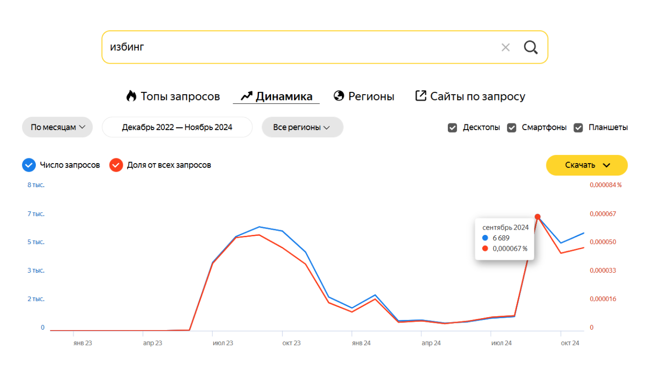The image size is (650, 376).
Task: Open the Декабрь 2022 — Ноябрь 2024 date range
Action: [x=177, y=127]
